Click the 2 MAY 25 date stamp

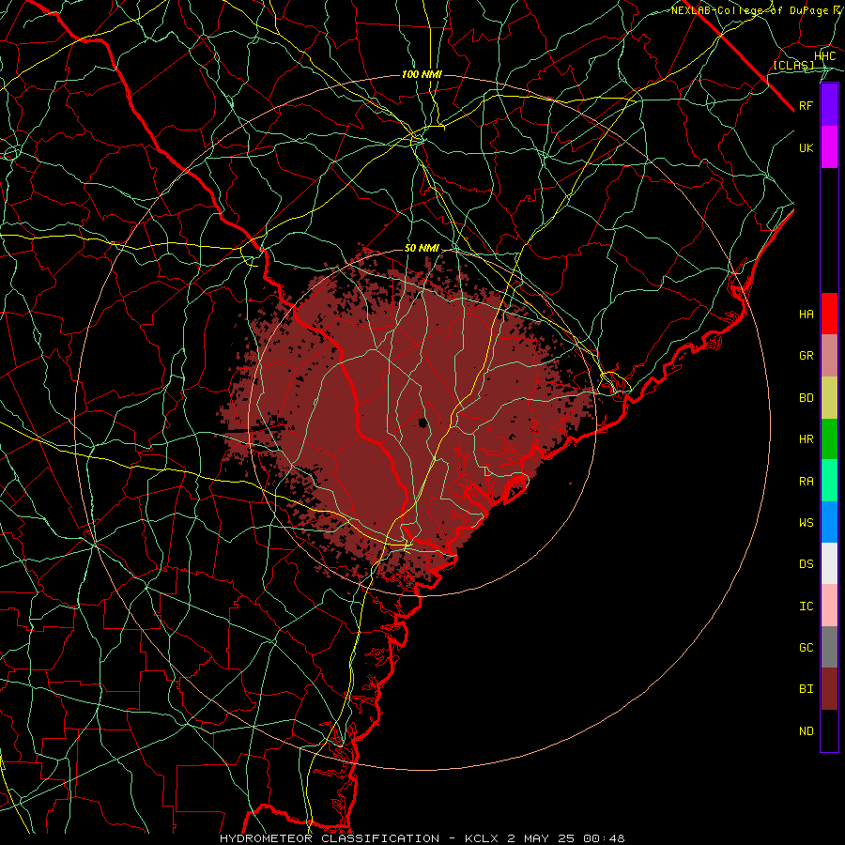541,838
